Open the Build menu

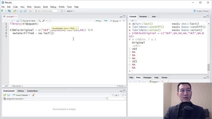click(x=45, y=7)
